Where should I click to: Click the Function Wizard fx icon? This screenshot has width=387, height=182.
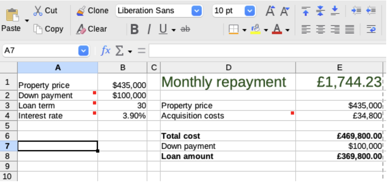coord(105,51)
